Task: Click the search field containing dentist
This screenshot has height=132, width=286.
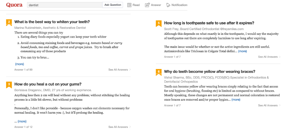Action: 65,5
